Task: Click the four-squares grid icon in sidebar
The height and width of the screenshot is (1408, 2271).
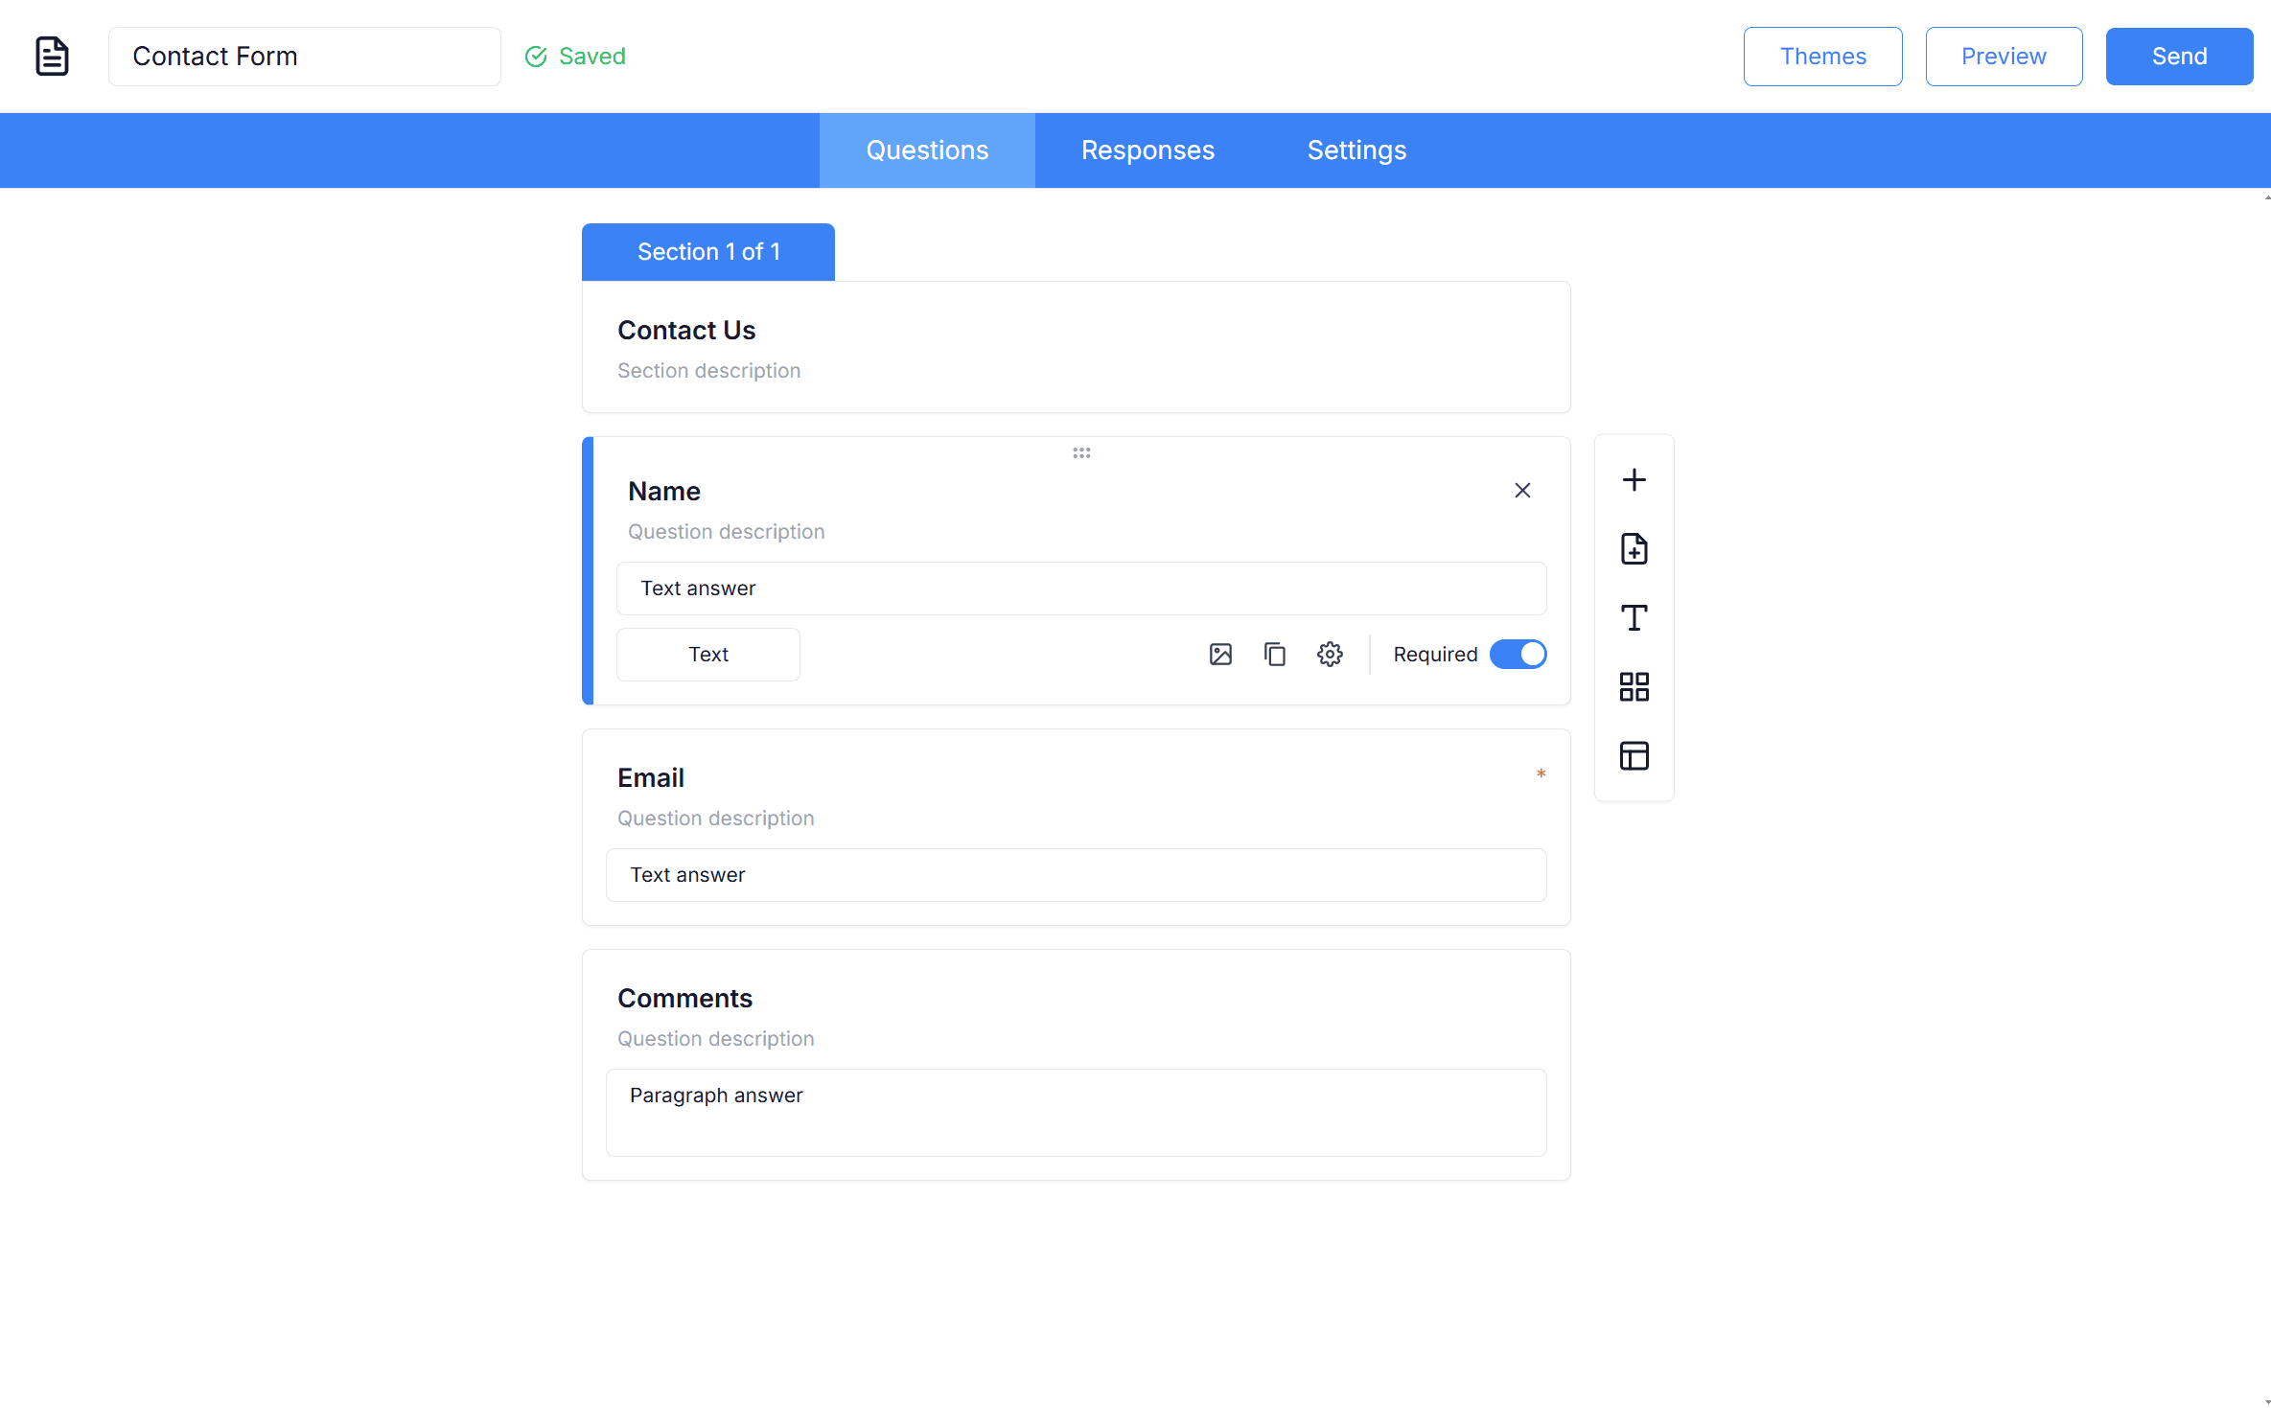Action: (x=1634, y=687)
